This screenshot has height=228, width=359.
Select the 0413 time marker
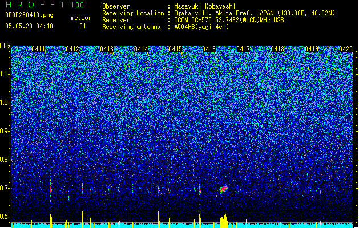(x=107, y=49)
